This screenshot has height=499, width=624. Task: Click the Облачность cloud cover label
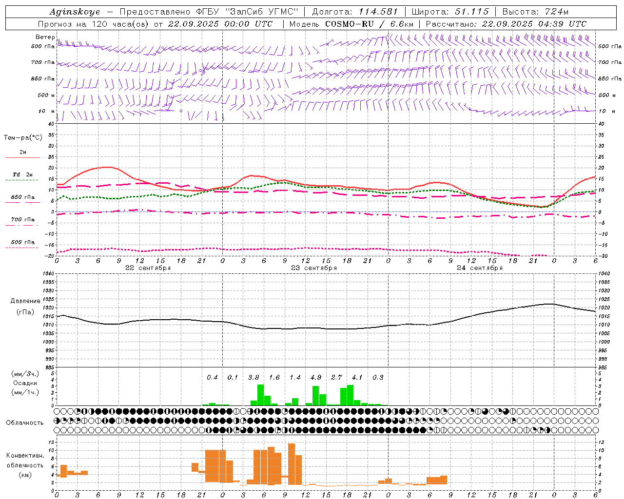click(25, 423)
